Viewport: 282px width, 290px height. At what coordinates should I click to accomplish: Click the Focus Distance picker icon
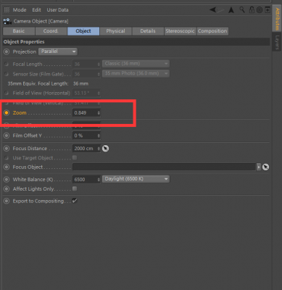[105, 149]
